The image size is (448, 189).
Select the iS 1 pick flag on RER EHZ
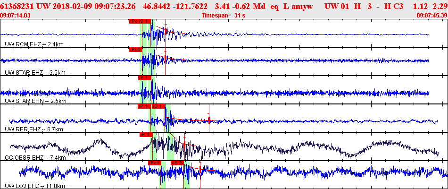point(158,106)
